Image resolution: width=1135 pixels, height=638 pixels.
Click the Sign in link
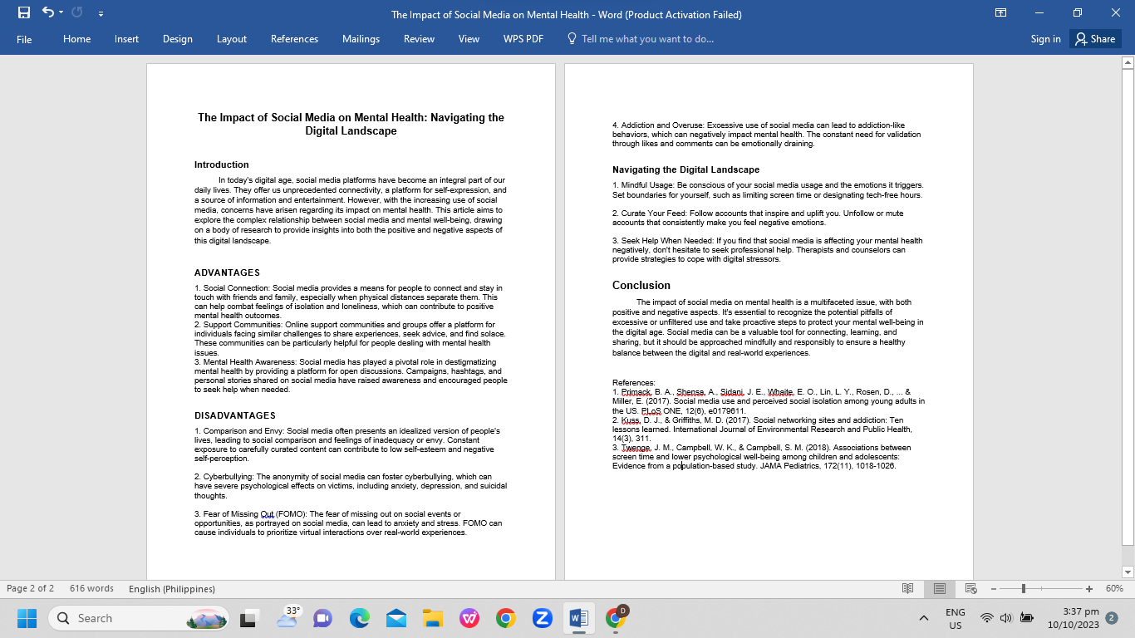(x=1045, y=39)
